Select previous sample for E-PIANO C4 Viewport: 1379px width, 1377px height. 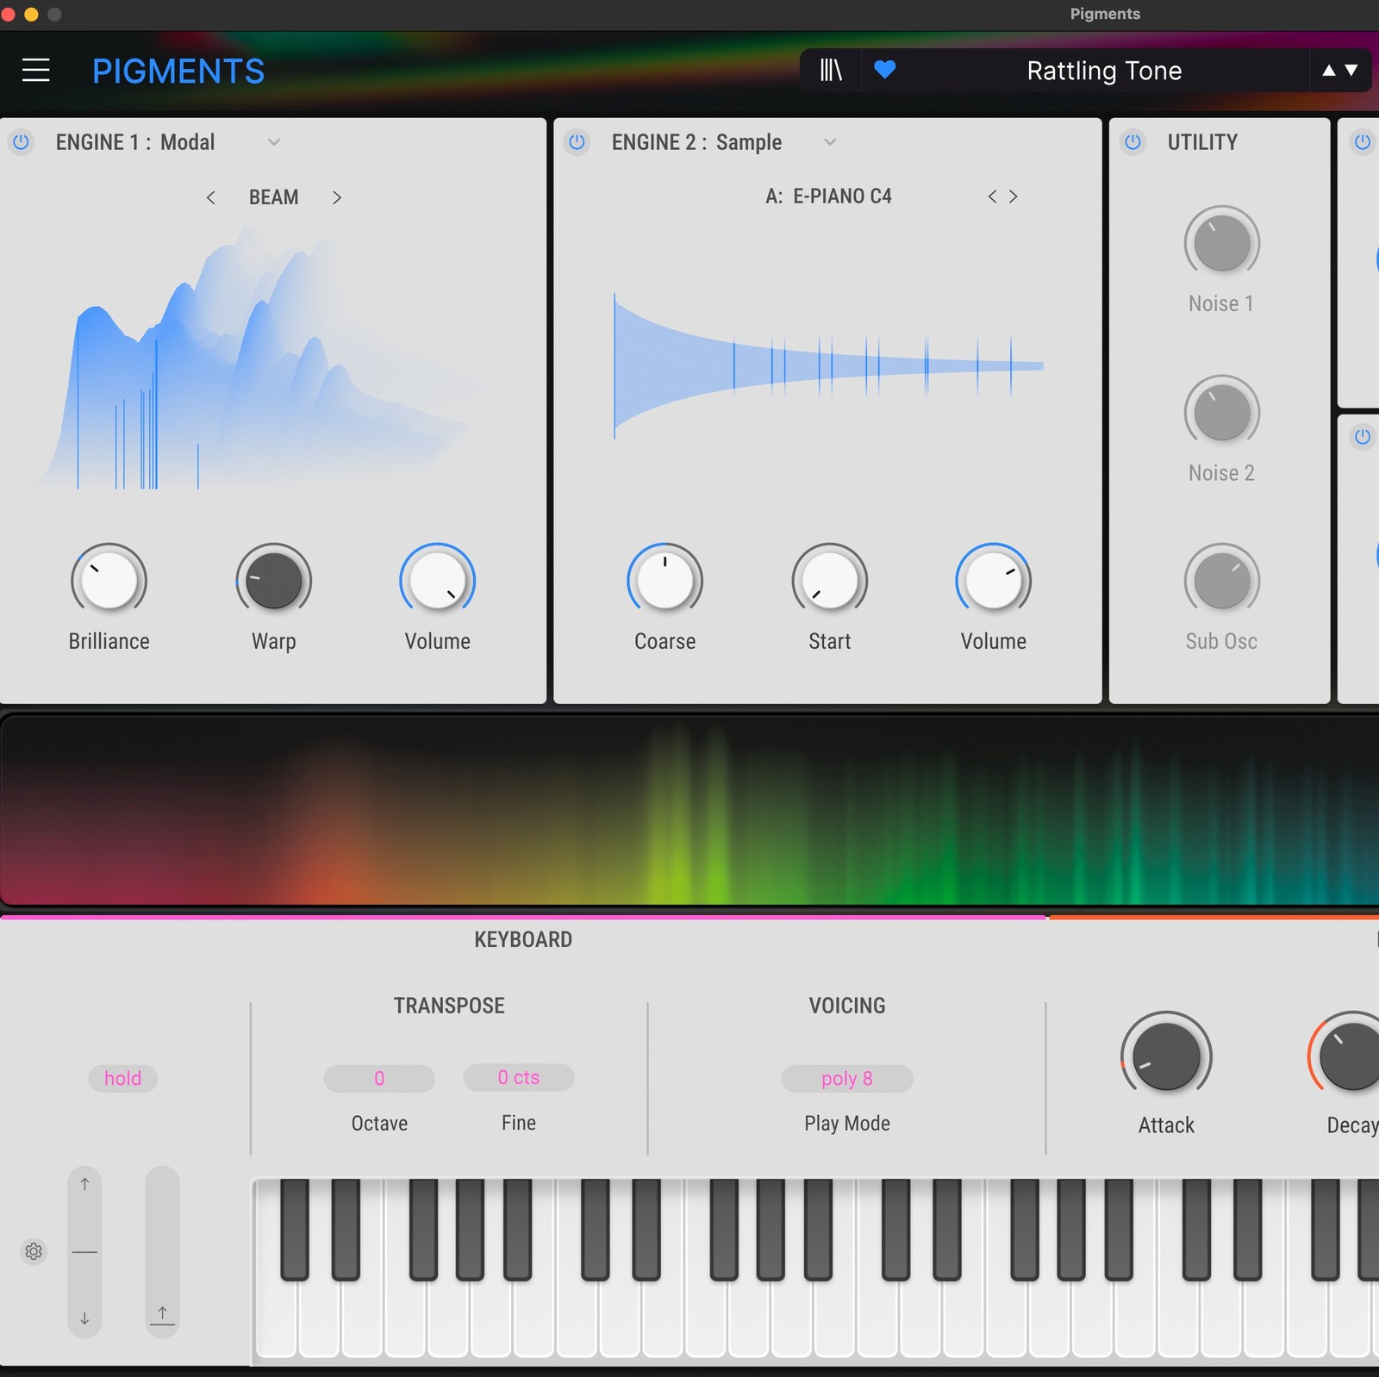point(992,196)
